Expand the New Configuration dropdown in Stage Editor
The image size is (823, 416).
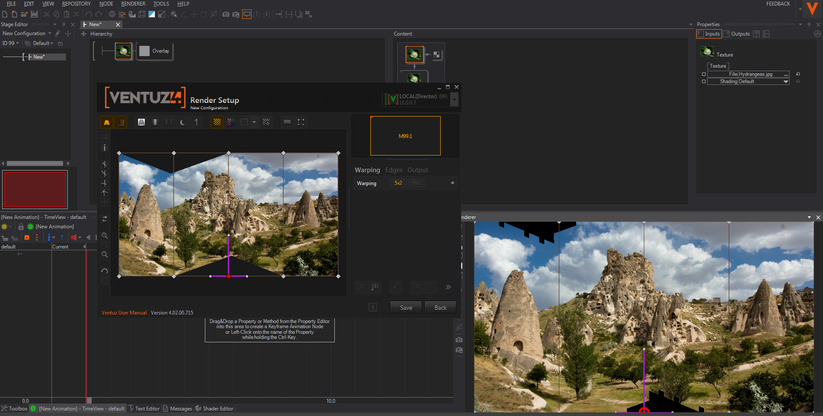[x=50, y=33]
